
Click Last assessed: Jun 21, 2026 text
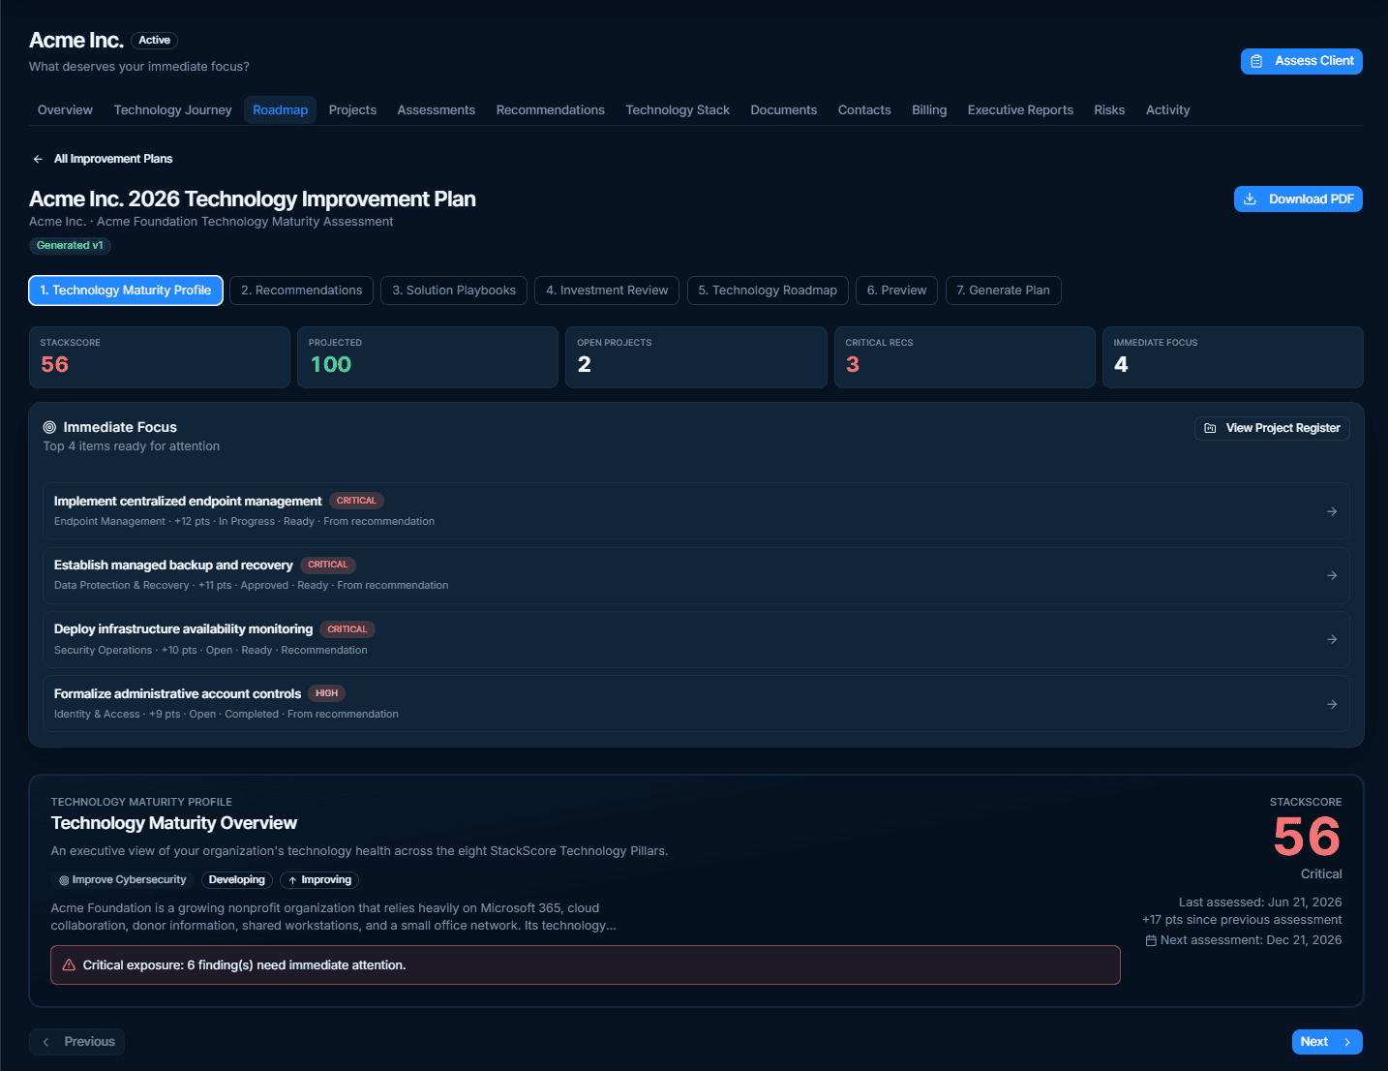[1260, 903]
